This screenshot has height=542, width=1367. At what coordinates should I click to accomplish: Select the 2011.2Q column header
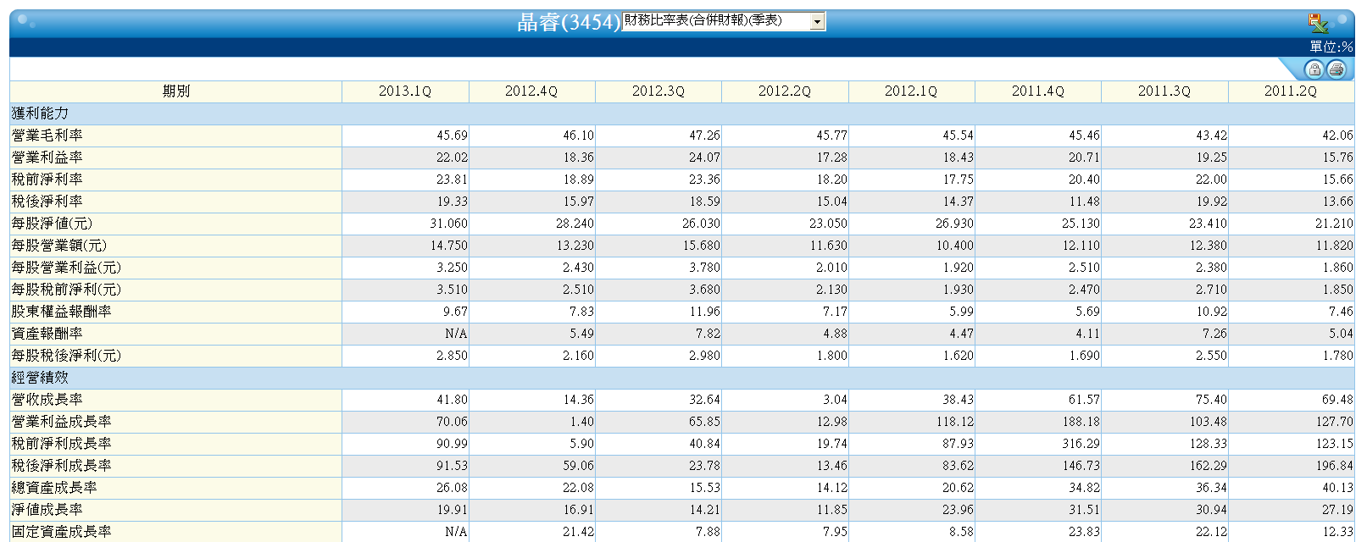point(1291,91)
